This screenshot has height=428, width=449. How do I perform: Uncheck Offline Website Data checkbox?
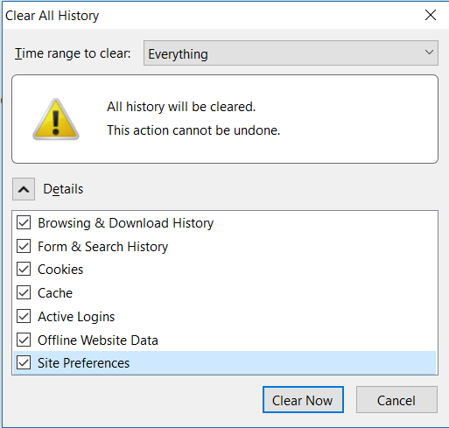click(24, 340)
